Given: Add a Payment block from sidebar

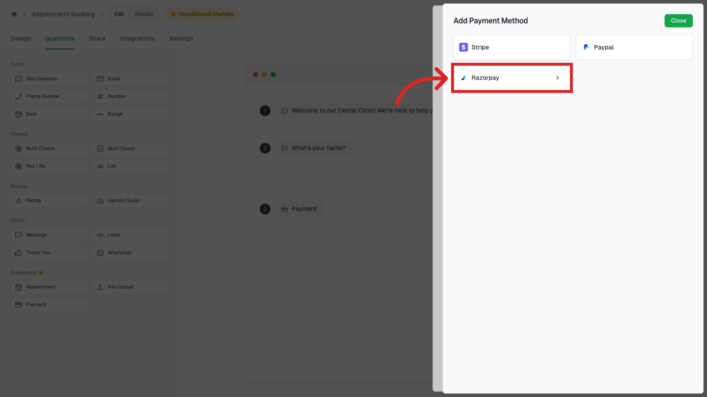Looking at the screenshot, I should point(49,305).
